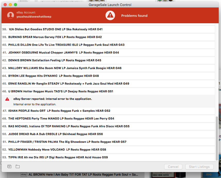Click the 'Internal error to the application.' detail line

[x=35, y=104]
